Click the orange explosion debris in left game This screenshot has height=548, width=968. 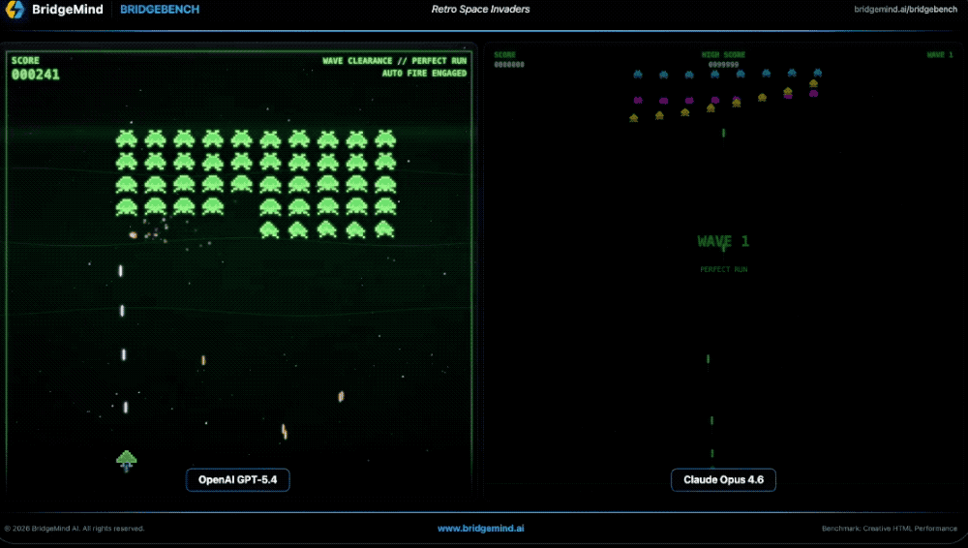click(x=133, y=234)
